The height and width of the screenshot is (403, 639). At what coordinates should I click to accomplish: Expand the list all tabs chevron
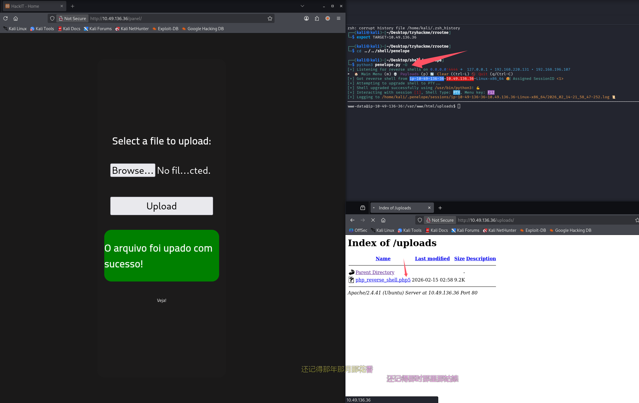click(302, 6)
